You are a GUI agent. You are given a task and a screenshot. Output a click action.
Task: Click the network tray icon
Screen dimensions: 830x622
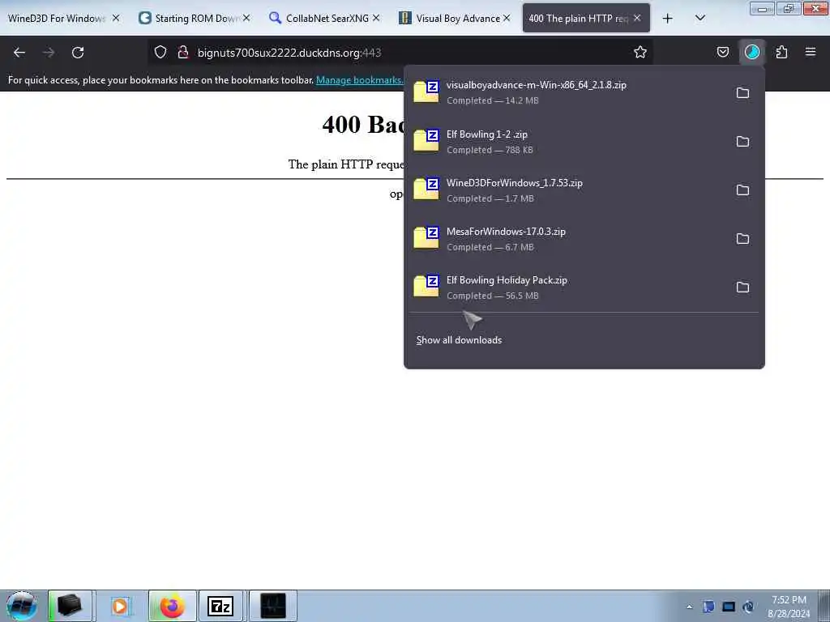pyautogui.click(x=729, y=607)
